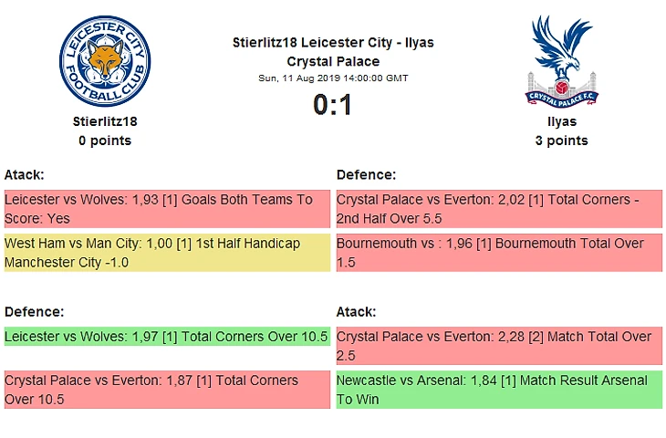Select Crystal Palace vs Everton 2nd Half corners bet
The height and width of the screenshot is (438, 666).
(499, 209)
